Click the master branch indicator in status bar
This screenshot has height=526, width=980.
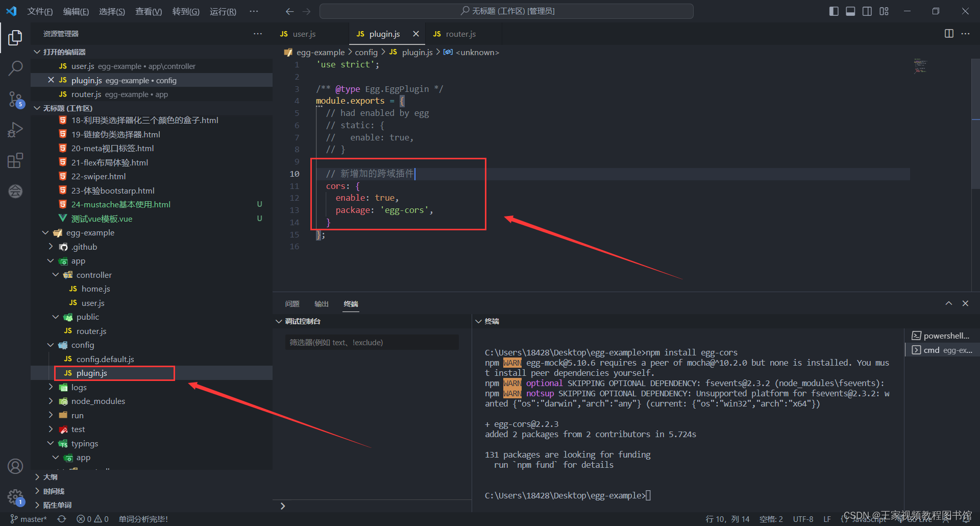pyautogui.click(x=29, y=519)
